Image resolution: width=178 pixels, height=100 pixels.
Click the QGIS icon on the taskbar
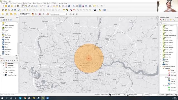coord(43,98)
